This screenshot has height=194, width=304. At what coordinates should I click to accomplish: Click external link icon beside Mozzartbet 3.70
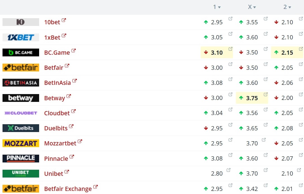click(264, 140)
